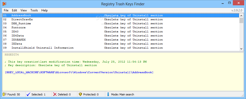Open the View menu
246x99 pixels.
click(24, 10)
